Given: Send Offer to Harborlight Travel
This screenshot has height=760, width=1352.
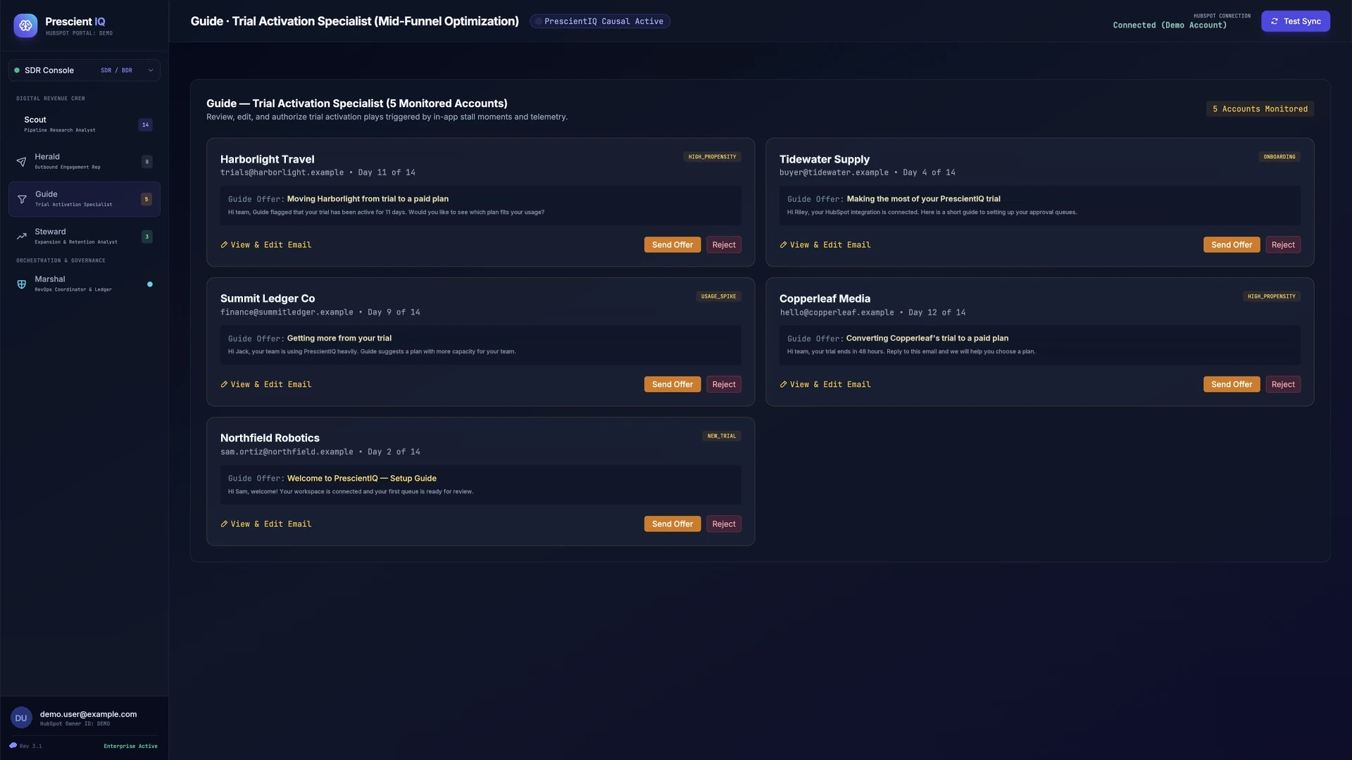Looking at the screenshot, I should [x=672, y=245].
